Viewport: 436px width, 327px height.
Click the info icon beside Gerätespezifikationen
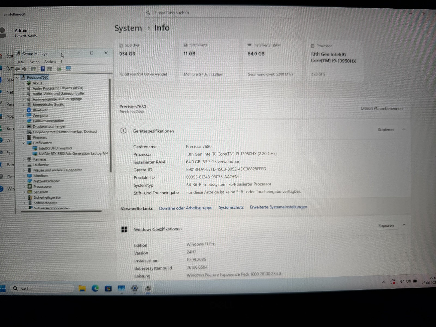coord(123,131)
